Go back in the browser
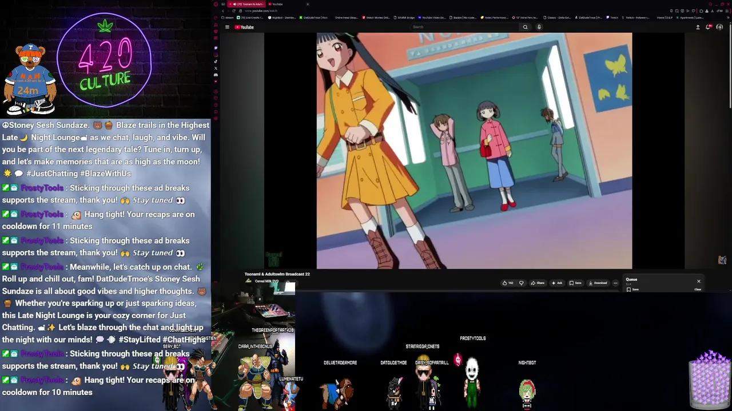This screenshot has height=411, width=732. point(223,11)
